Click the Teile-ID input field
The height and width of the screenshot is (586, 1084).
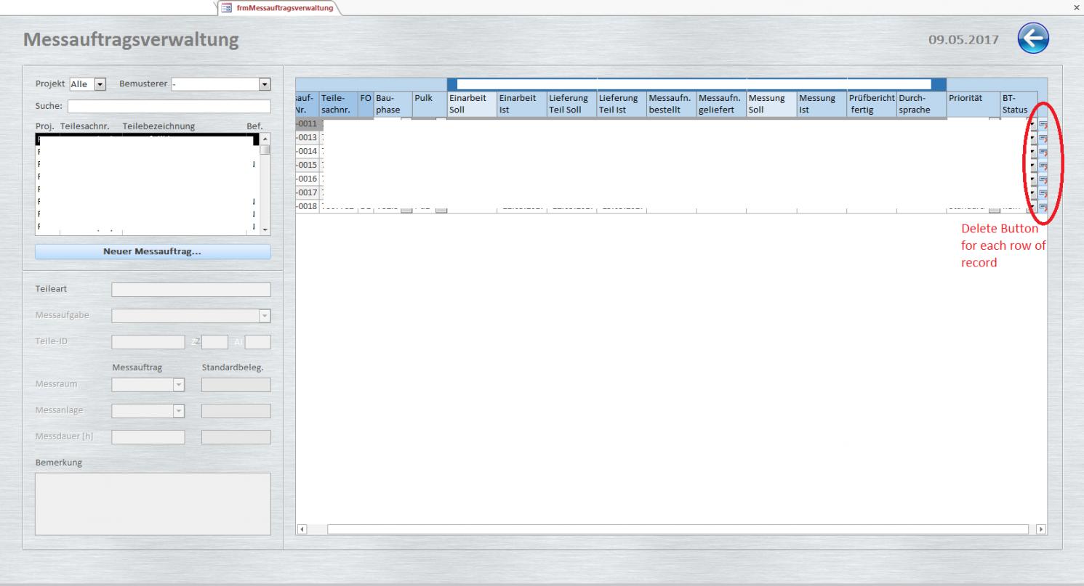point(148,342)
